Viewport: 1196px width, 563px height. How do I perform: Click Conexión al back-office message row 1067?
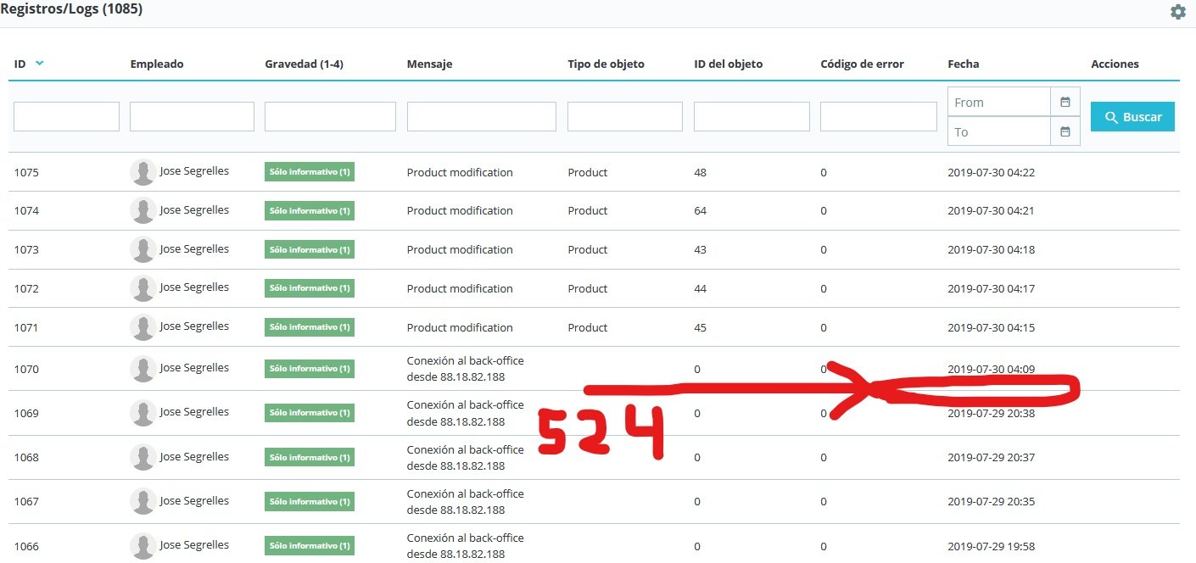(x=466, y=501)
